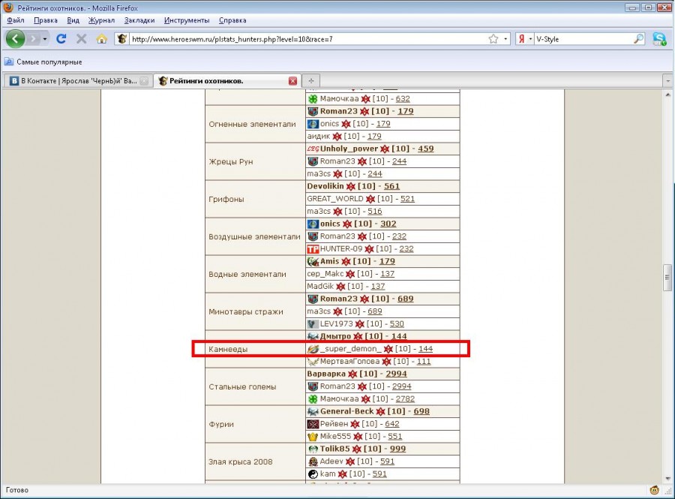The width and height of the screenshot is (675, 499).
Task: Expand the URL bar history dropdown
Action: [507, 38]
